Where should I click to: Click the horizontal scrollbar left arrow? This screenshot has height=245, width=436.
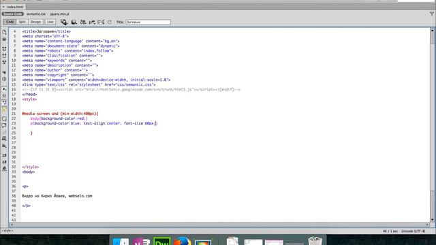[12, 225]
